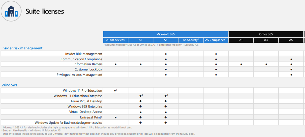This screenshot has height=137, width=305.
Task: Select the A3 column header under Office 365
Action: (x=266, y=40)
